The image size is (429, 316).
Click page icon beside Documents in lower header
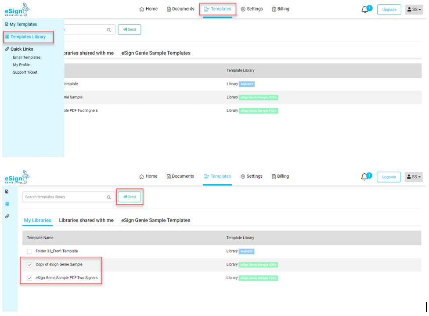pos(169,176)
